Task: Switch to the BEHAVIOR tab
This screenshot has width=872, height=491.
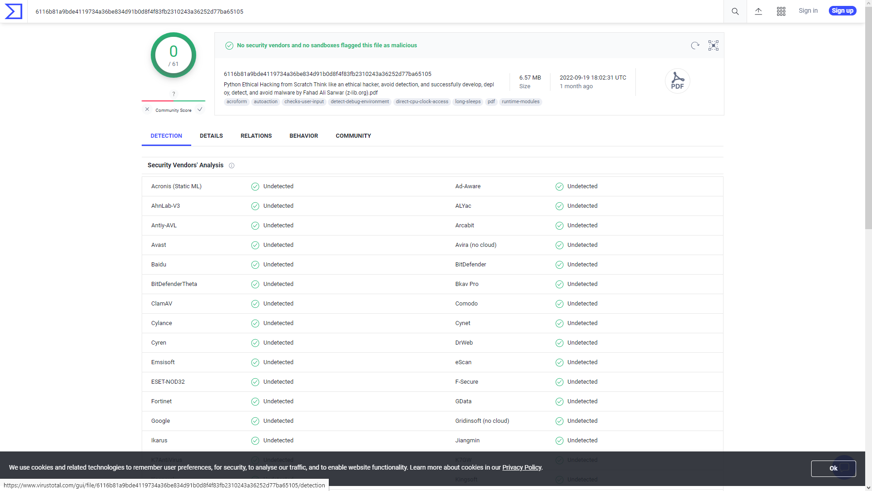Action: [304, 136]
